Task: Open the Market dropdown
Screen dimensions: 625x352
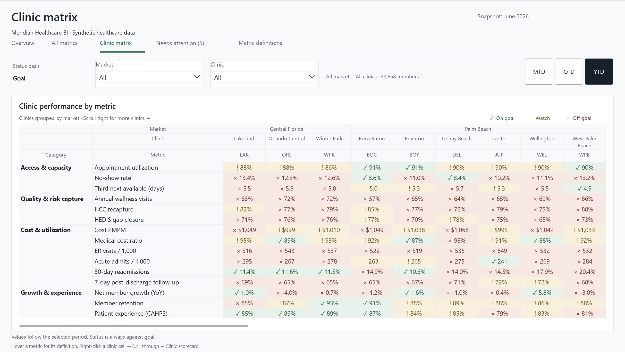Action: click(149, 77)
